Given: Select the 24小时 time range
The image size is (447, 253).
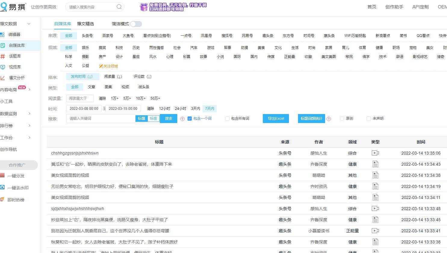Looking at the screenshot, I should [181, 109].
